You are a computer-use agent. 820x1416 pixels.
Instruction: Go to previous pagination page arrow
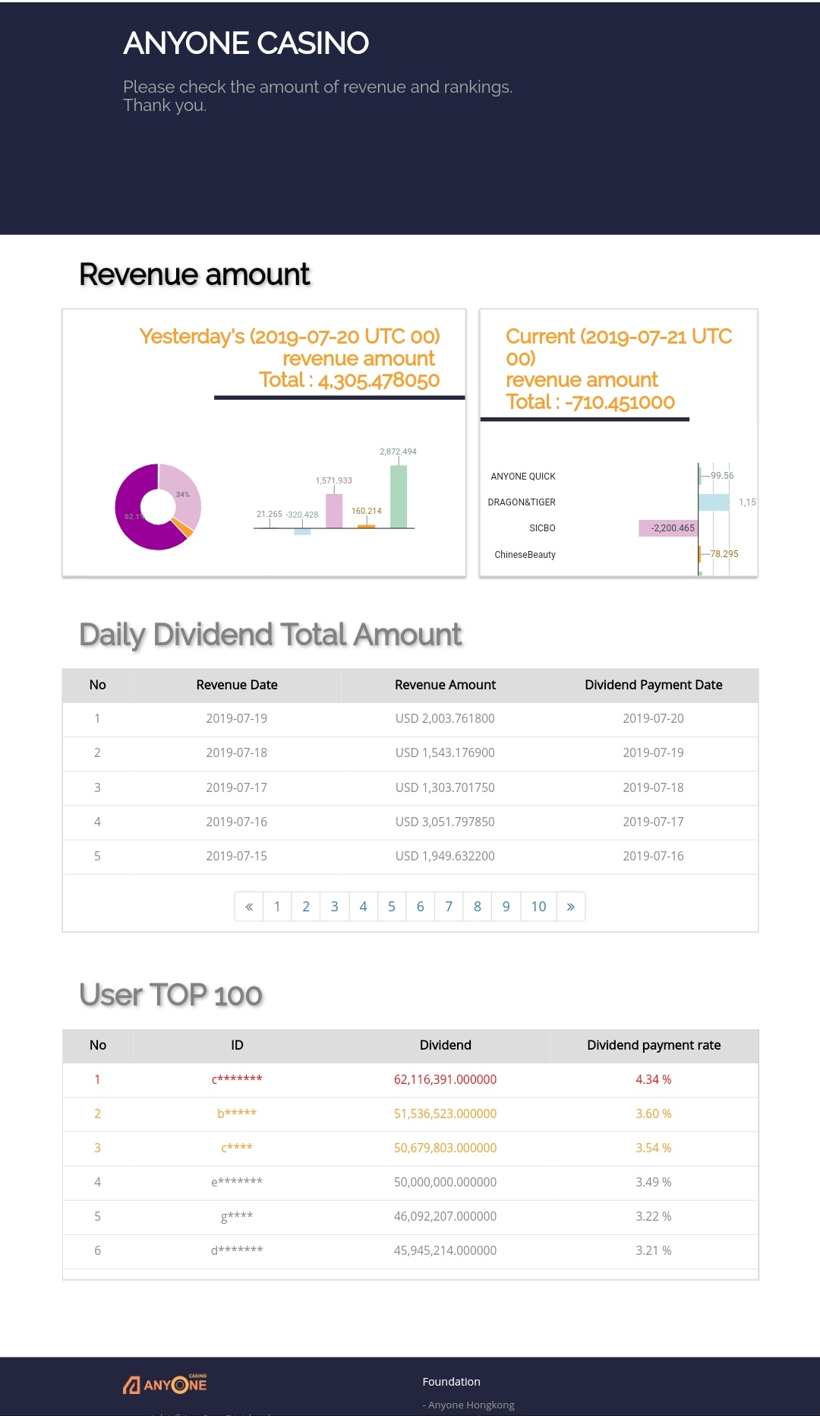249,906
